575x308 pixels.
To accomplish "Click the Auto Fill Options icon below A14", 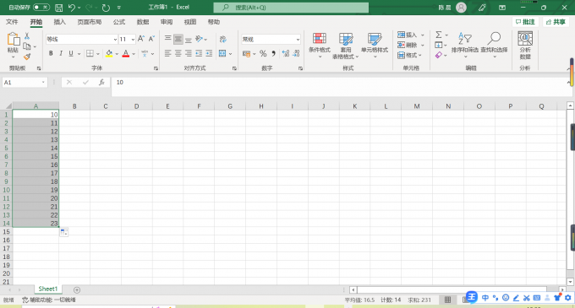I will [63, 232].
